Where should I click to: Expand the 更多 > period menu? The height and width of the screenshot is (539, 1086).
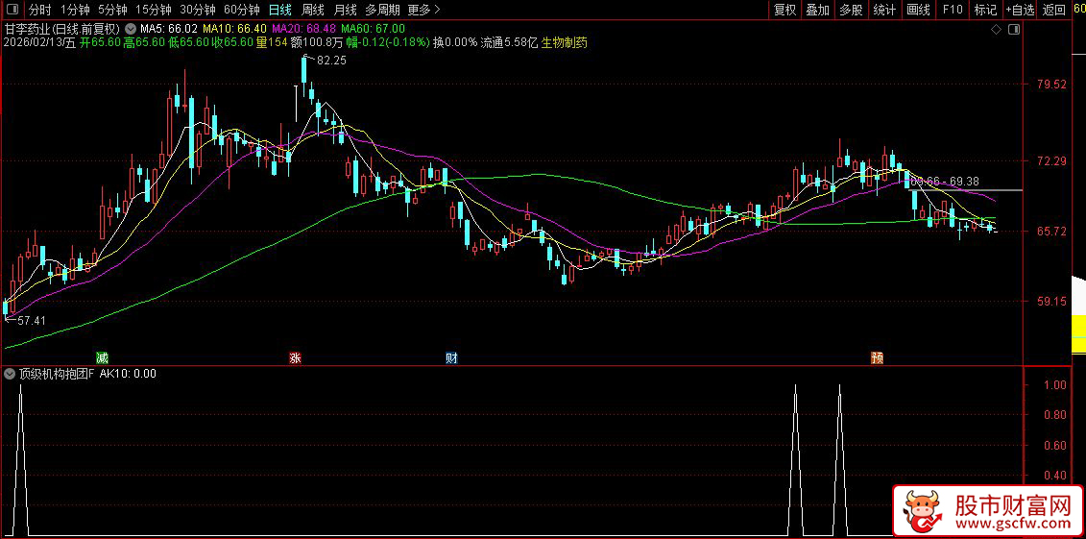[423, 10]
